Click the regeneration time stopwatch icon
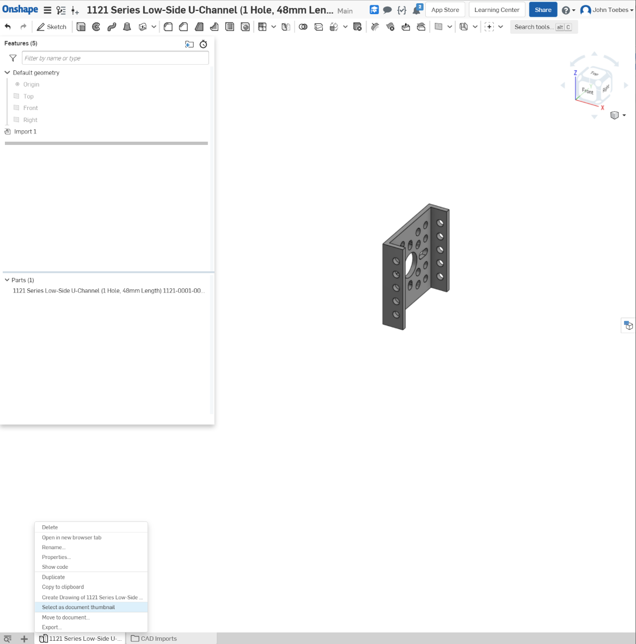The height and width of the screenshot is (644, 636). 203,44
